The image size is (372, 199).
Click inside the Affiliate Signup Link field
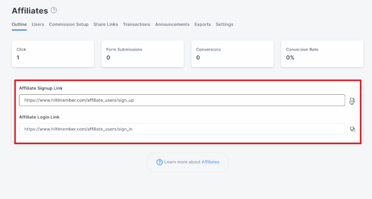[x=182, y=100]
